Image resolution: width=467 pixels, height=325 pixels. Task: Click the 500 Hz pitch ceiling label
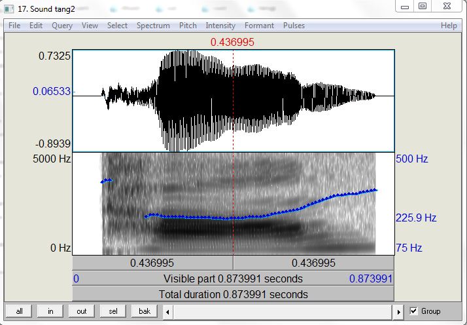point(412,159)
